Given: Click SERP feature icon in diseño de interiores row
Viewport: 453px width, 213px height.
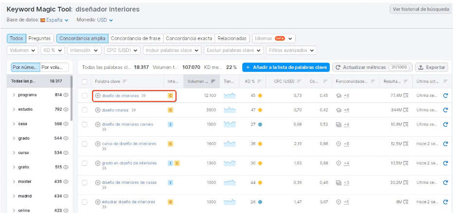Looking at the screenshot, I should 339,96.
